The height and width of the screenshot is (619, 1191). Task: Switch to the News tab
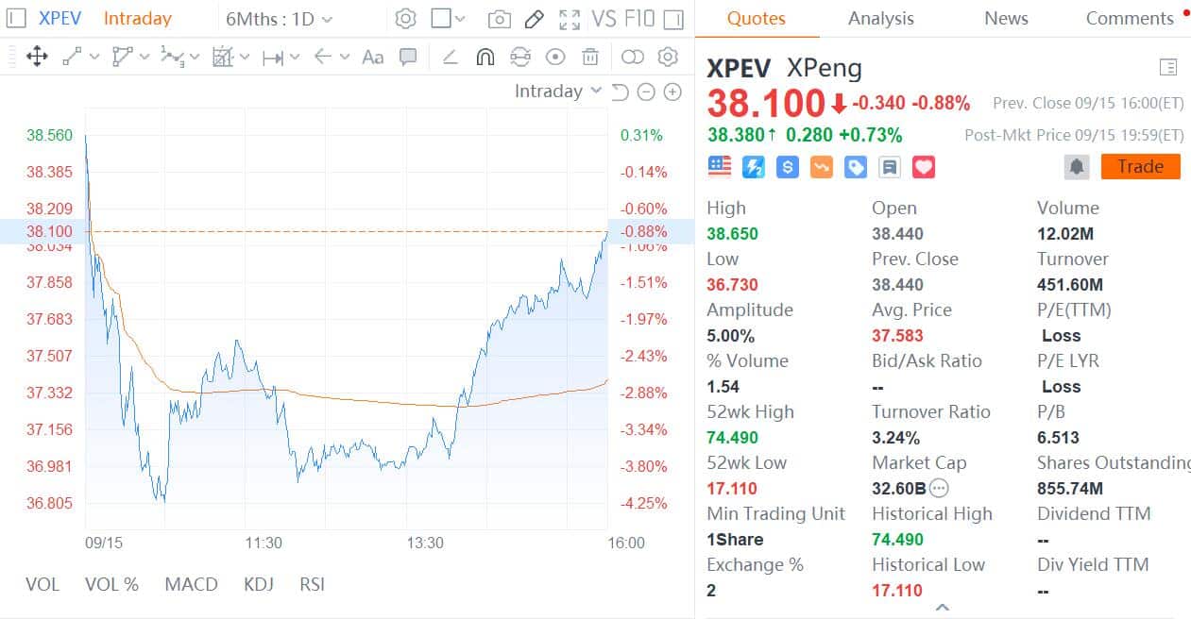1005,18
